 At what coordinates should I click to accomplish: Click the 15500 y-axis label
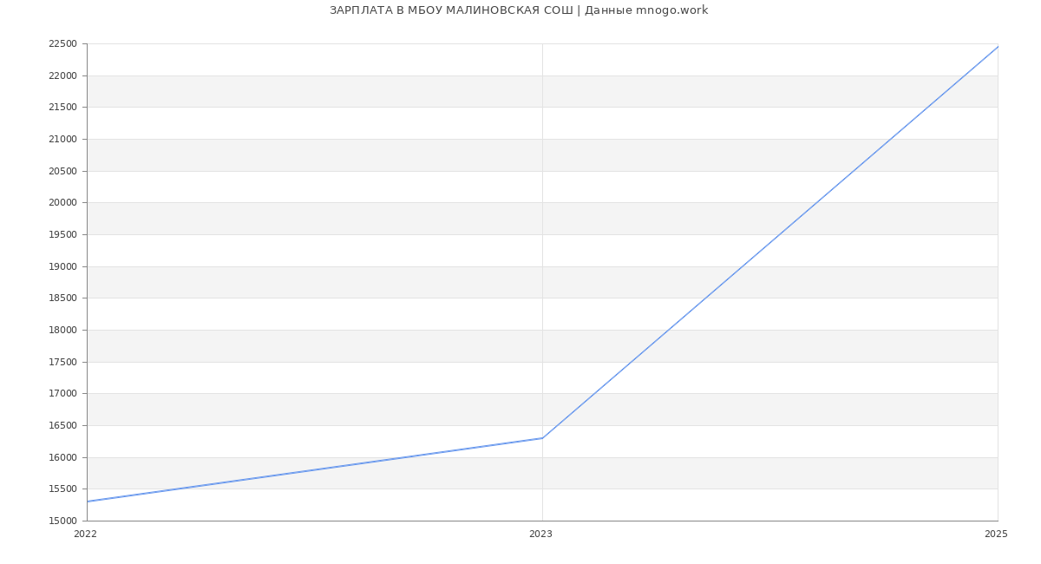pos(62,489)
